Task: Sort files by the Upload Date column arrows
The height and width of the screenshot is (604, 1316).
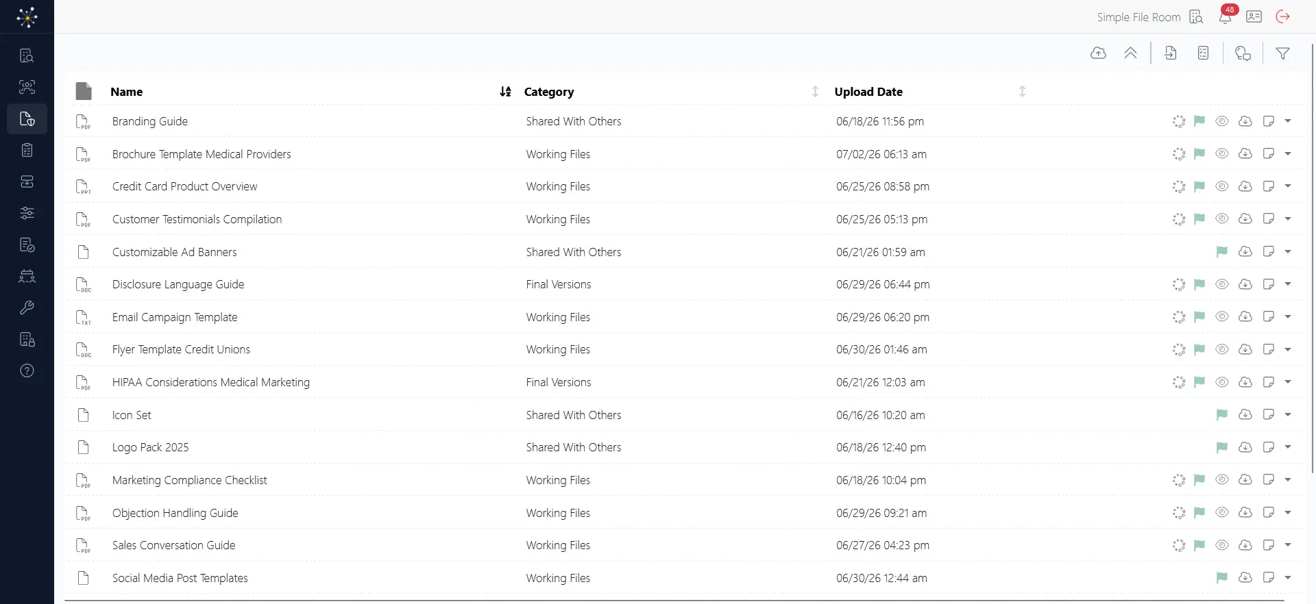Action: [x=1022, y=92]
